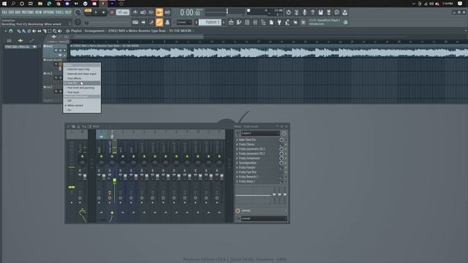This screenshot has width=468, height=263.
Task: Toggle the metronome icon
Action: point(135,12)
